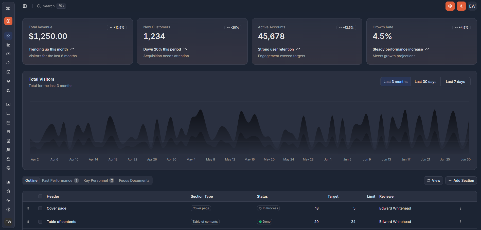
Task: Select the Analytics bar chart sidebar icon
Action: pos(8,45)
